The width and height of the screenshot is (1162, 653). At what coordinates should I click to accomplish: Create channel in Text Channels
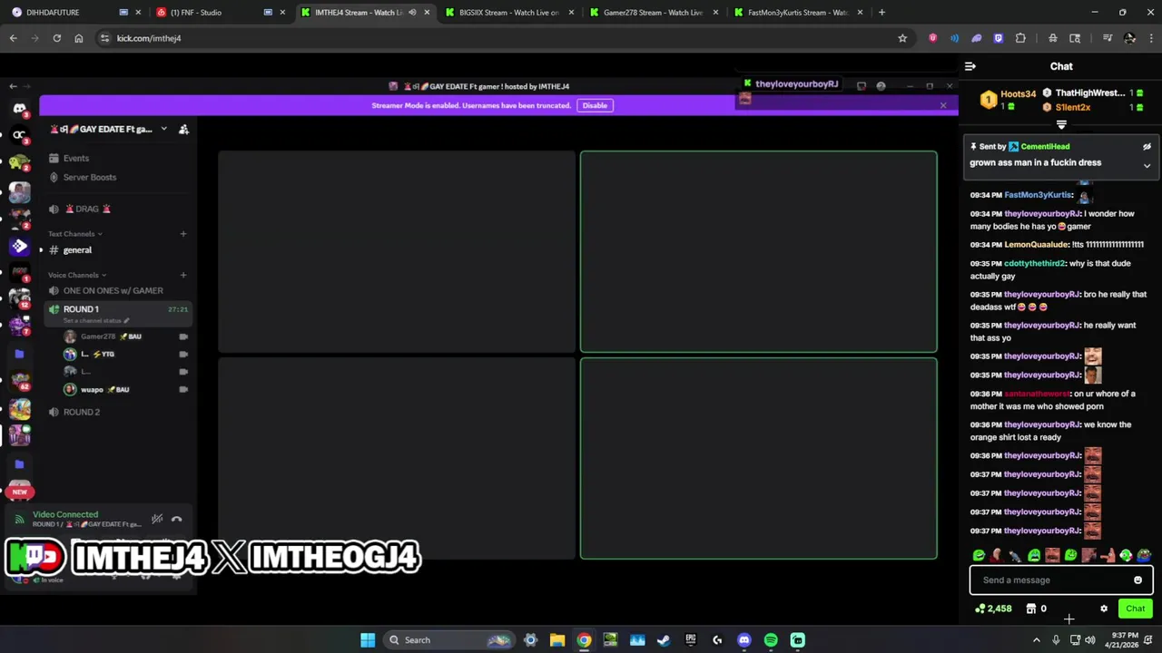(182, 234)
